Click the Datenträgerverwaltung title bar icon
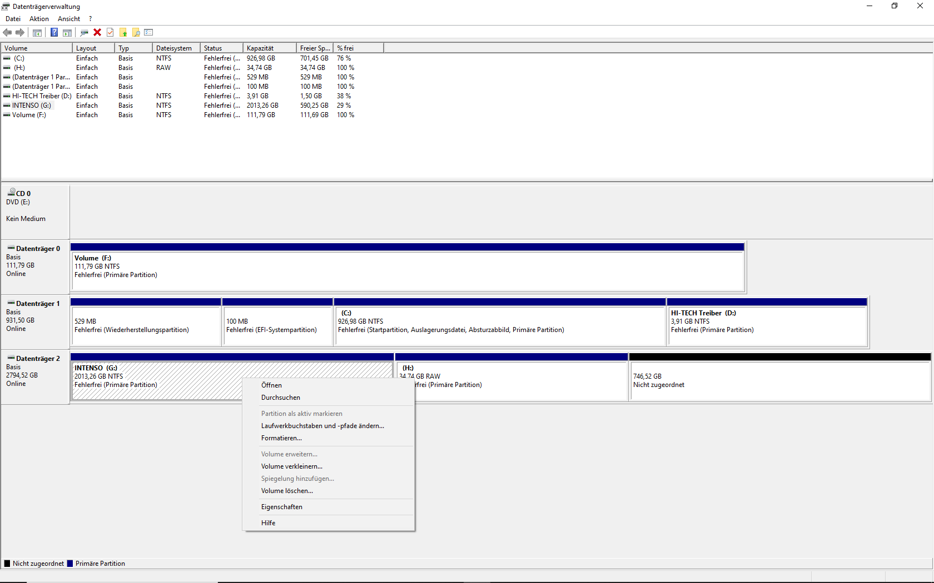 tap(6, 7)
